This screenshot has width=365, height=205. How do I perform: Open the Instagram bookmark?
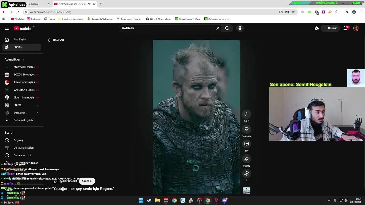pos(34,19)
